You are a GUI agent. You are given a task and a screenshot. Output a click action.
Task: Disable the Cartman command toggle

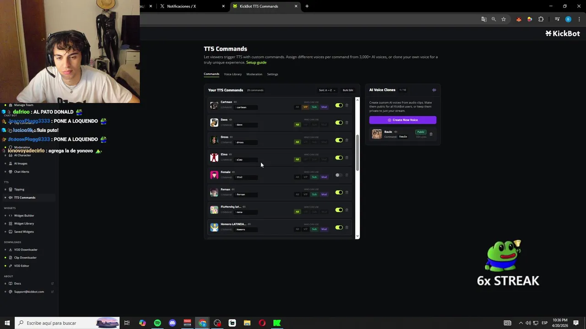[339, 106]
